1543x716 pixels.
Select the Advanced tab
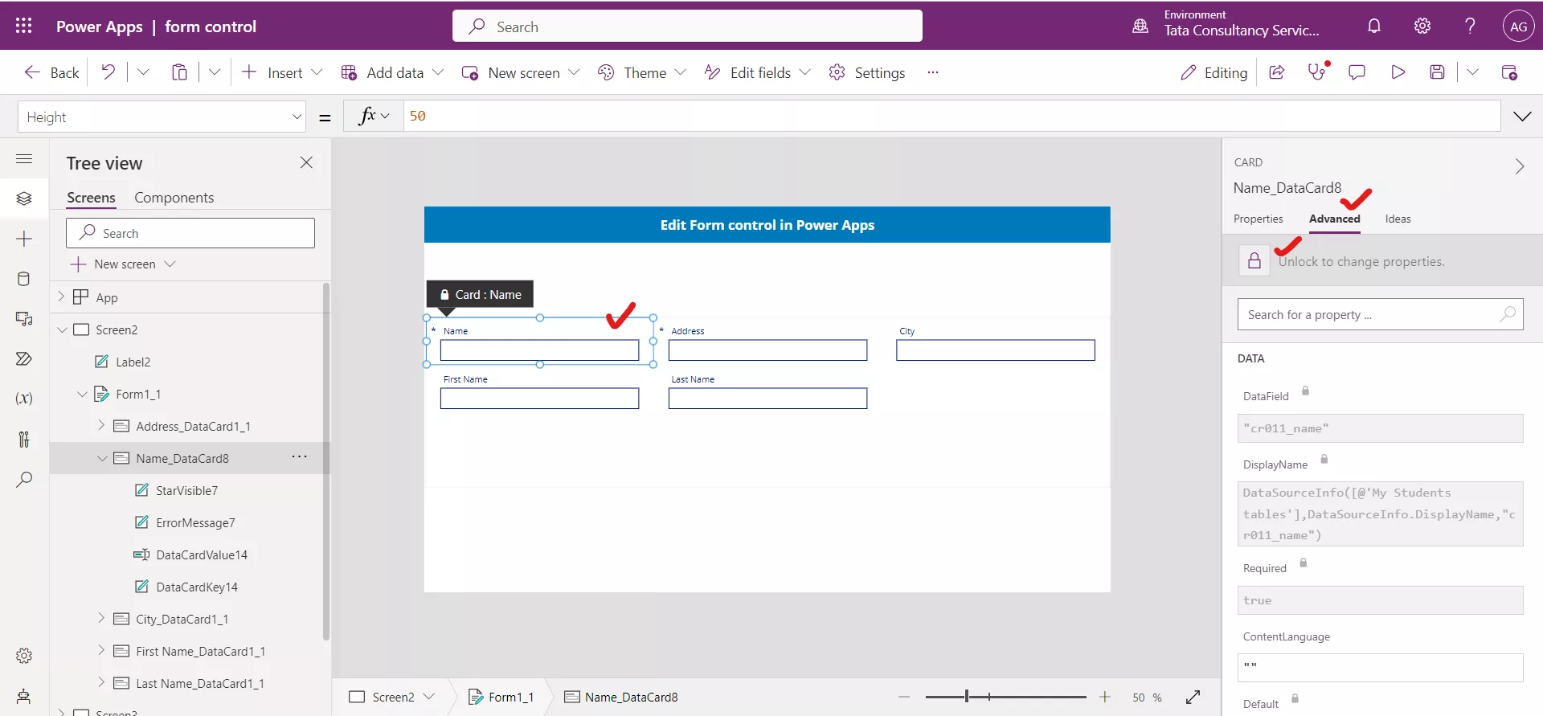coord(1334,219)
